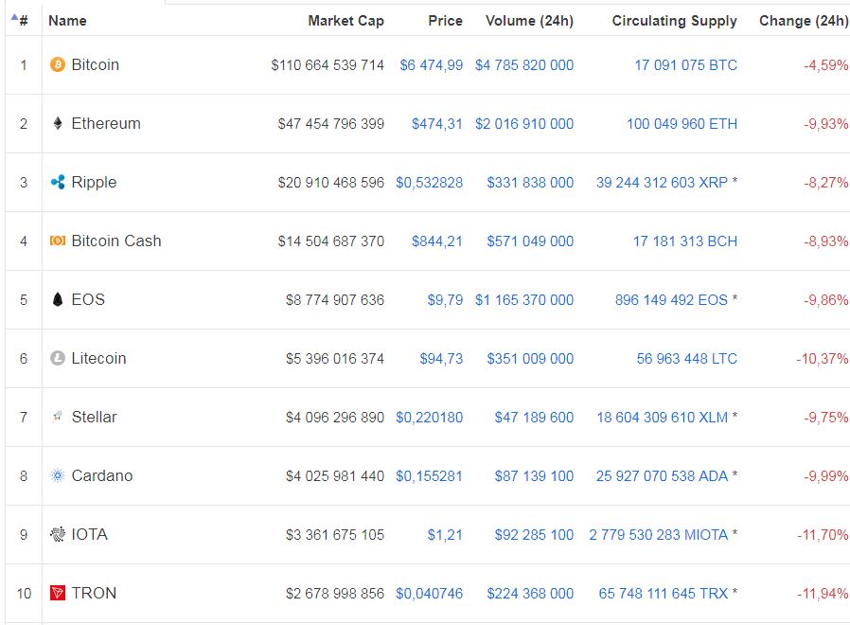Open the Bitcoin name link
This screenshot has width=850, height=625.
coord(96,64)
